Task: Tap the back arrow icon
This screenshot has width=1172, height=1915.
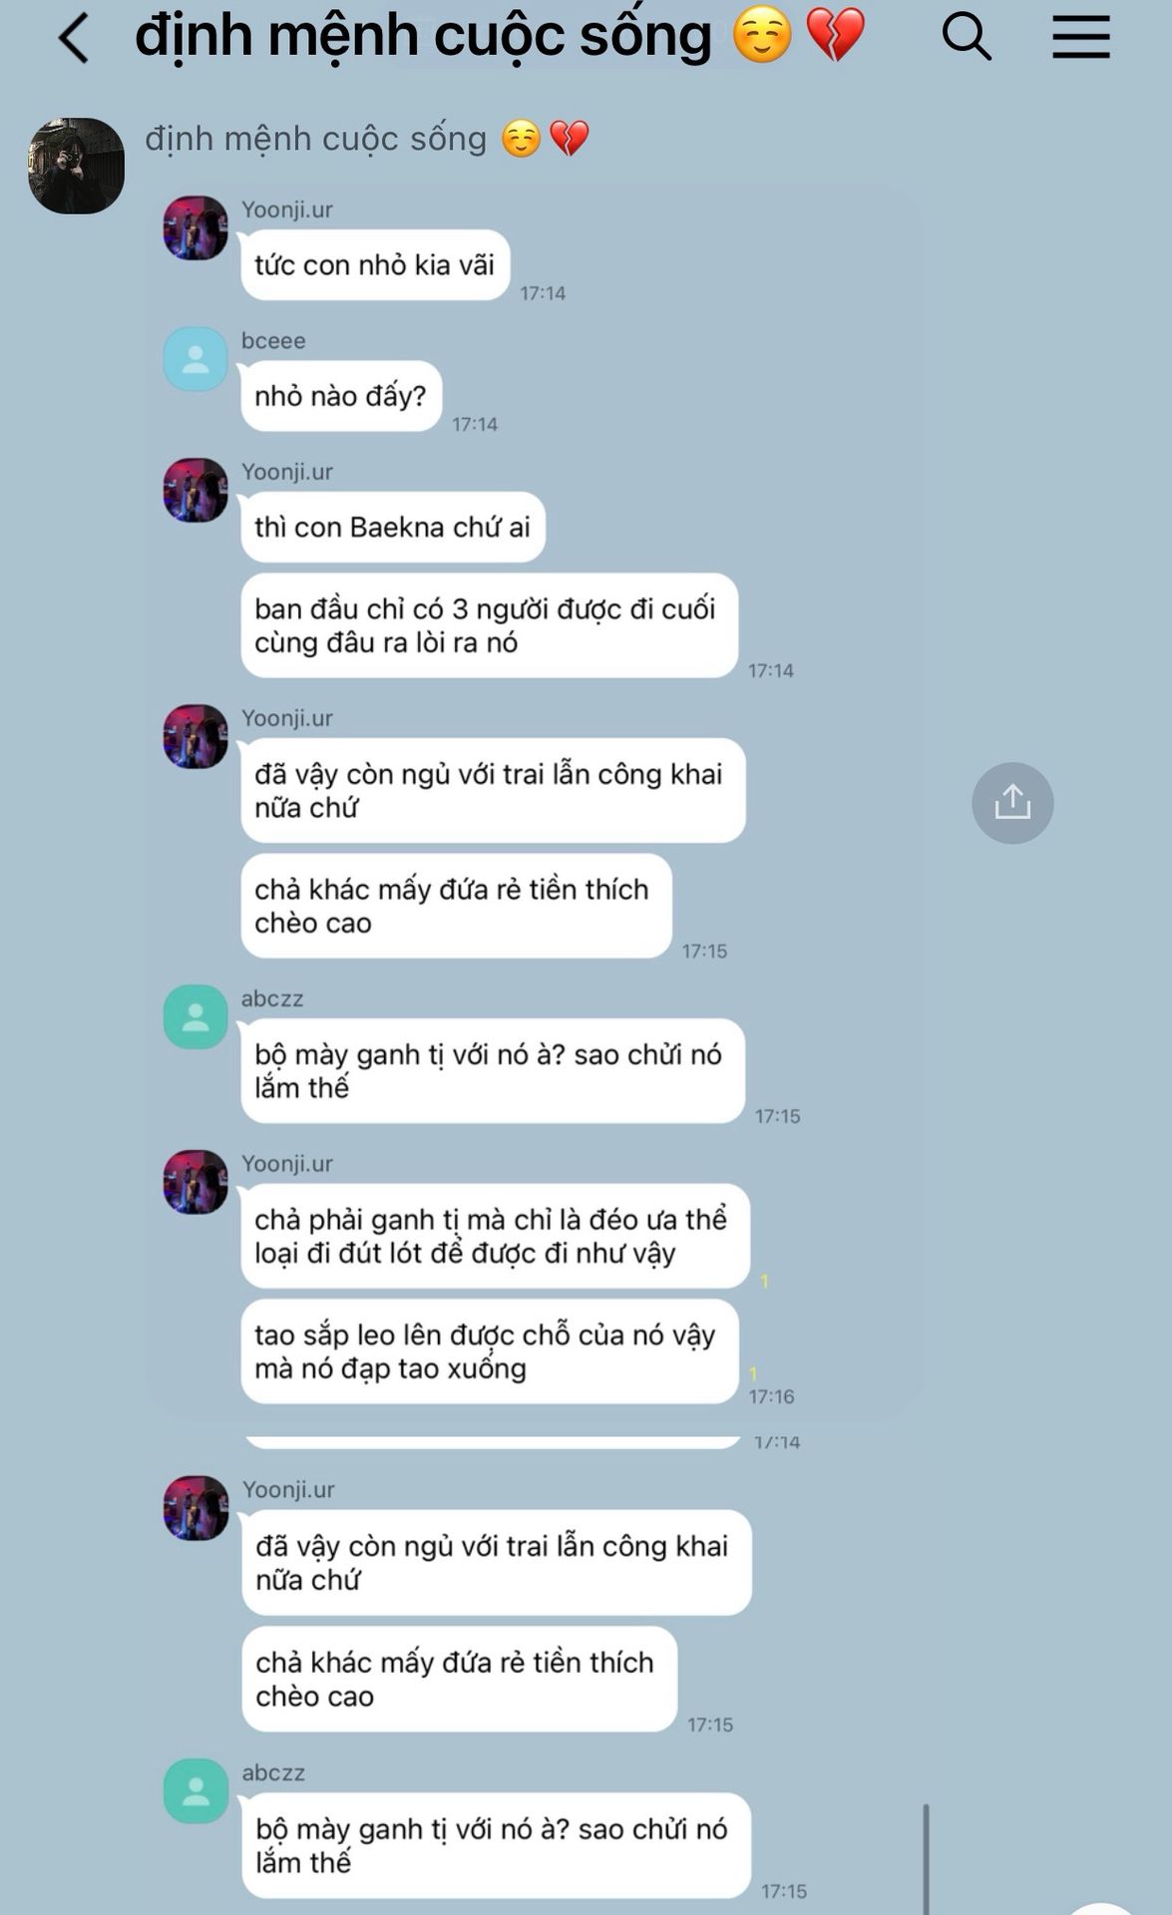Action: (73, 39)
